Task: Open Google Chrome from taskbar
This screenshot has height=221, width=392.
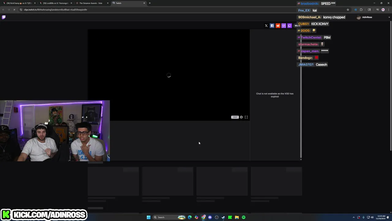Action: (x=203, y=217)
